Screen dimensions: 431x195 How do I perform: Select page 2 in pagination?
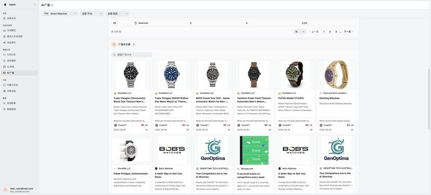pyautogui.click(x=330, y=32)
